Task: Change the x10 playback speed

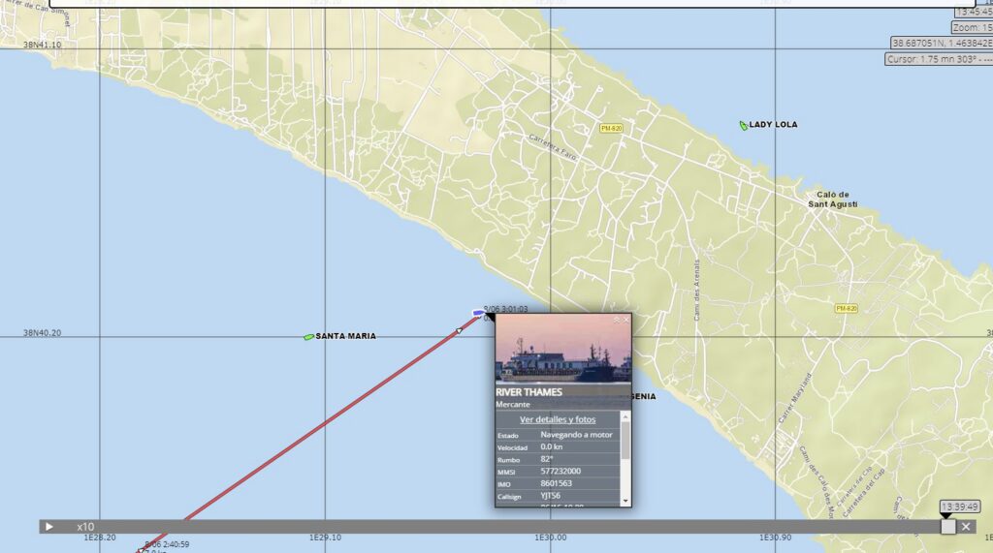Action: pyautogui.click(x=86, y=527)
